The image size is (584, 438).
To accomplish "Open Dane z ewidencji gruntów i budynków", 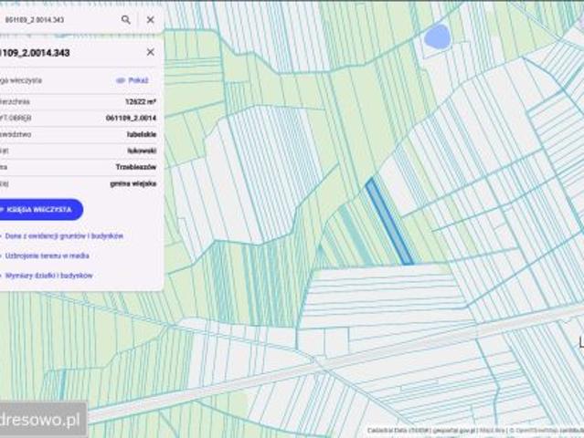I will point(64,235).
